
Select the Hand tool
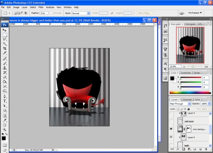(5, 125)
